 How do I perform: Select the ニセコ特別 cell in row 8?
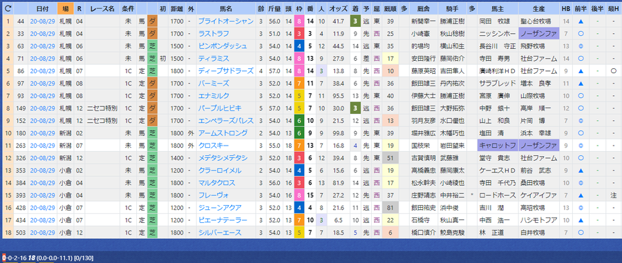(102, 108)
